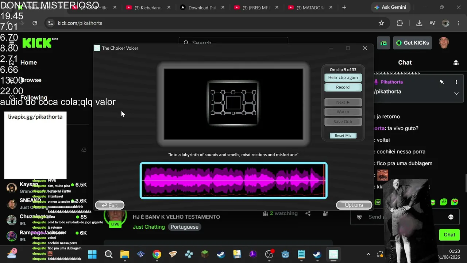This screenshot has height=263, width=467.
Task: Click the Ask Gemini button
Action: [390, 7]
